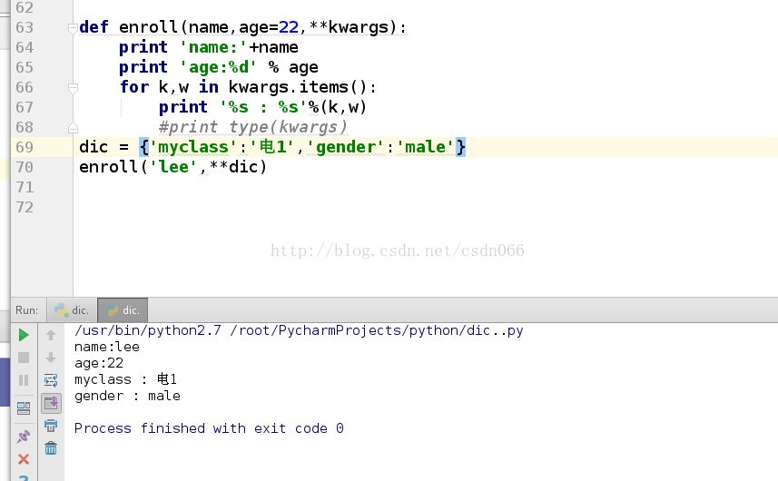This screenshot has width=778, height=481.
Task: Close the run tab with red X icon
Action: tap(24, 459)
